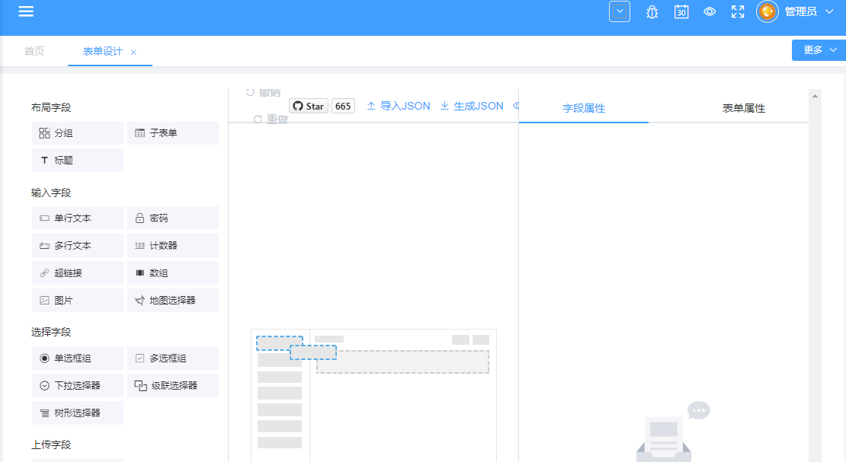Add a 多选框组 checkbox group field
The height and width of the screenshot is (462, 846).
coord(173,358)
